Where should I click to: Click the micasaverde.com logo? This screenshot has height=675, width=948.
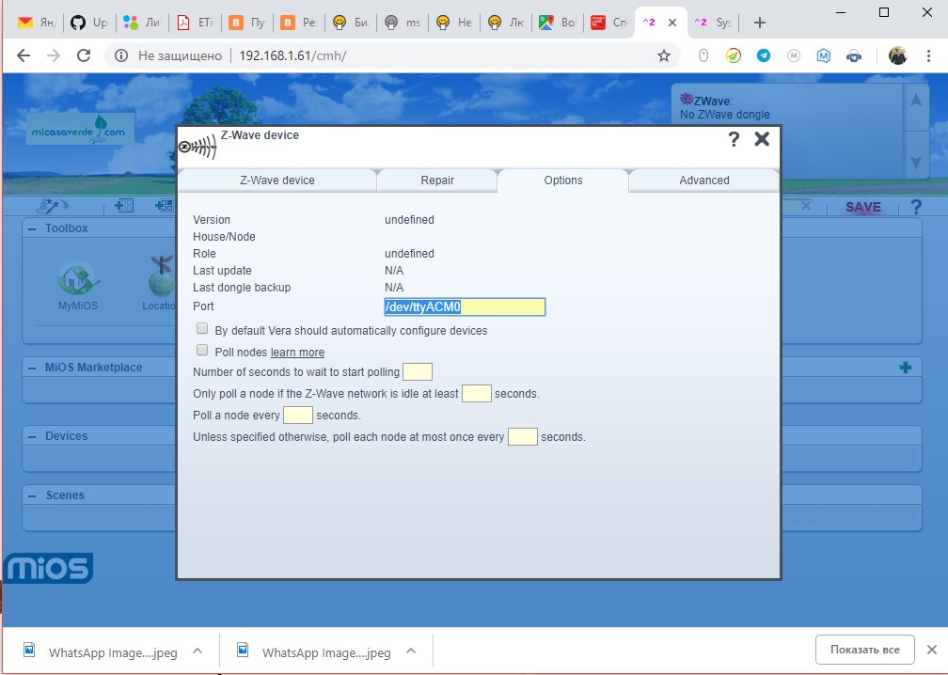click(x=80, y=129)
